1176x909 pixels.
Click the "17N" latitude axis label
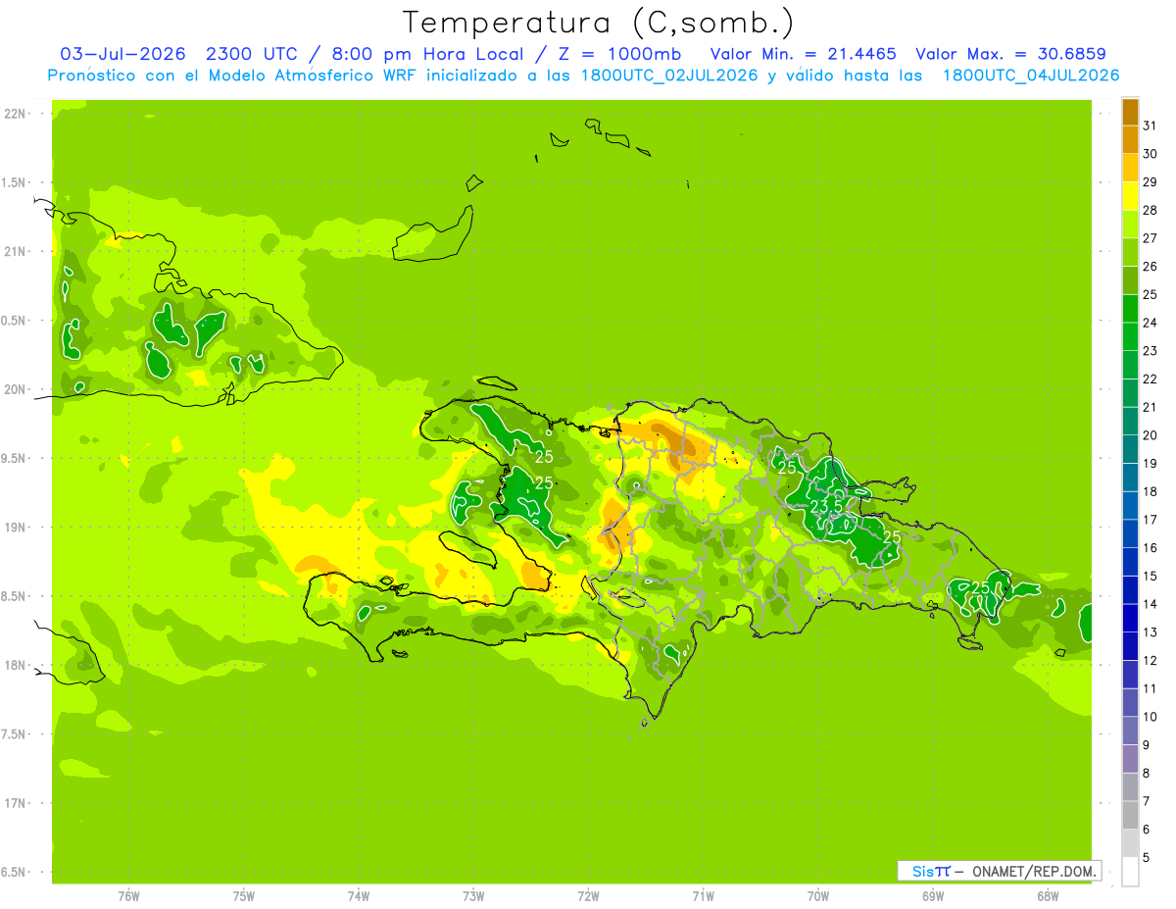point(14,803)
